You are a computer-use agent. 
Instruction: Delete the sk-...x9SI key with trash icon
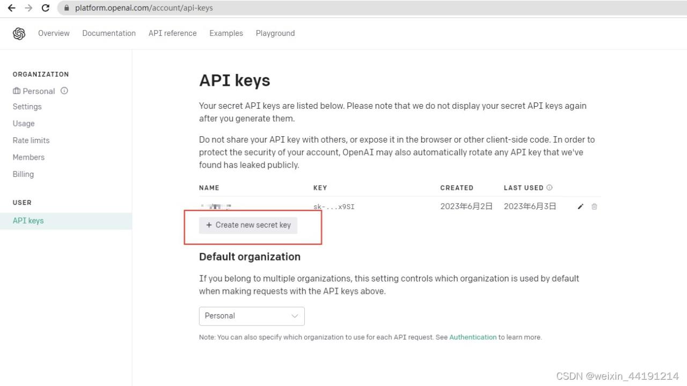(594, 206)
